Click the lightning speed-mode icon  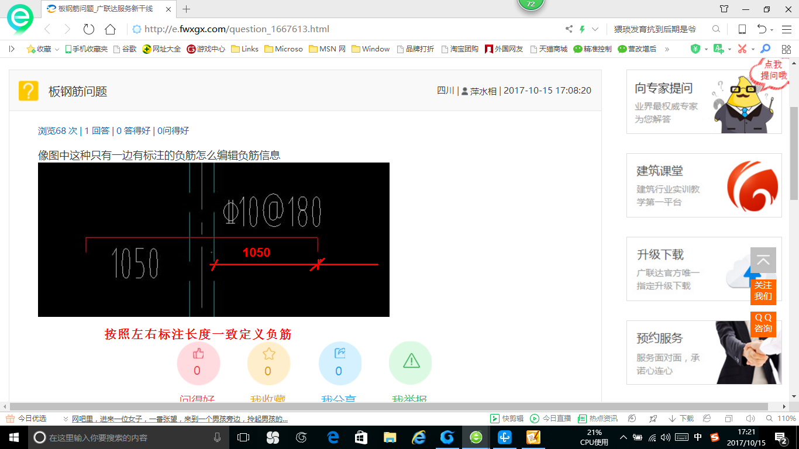[x=582, y=29]
